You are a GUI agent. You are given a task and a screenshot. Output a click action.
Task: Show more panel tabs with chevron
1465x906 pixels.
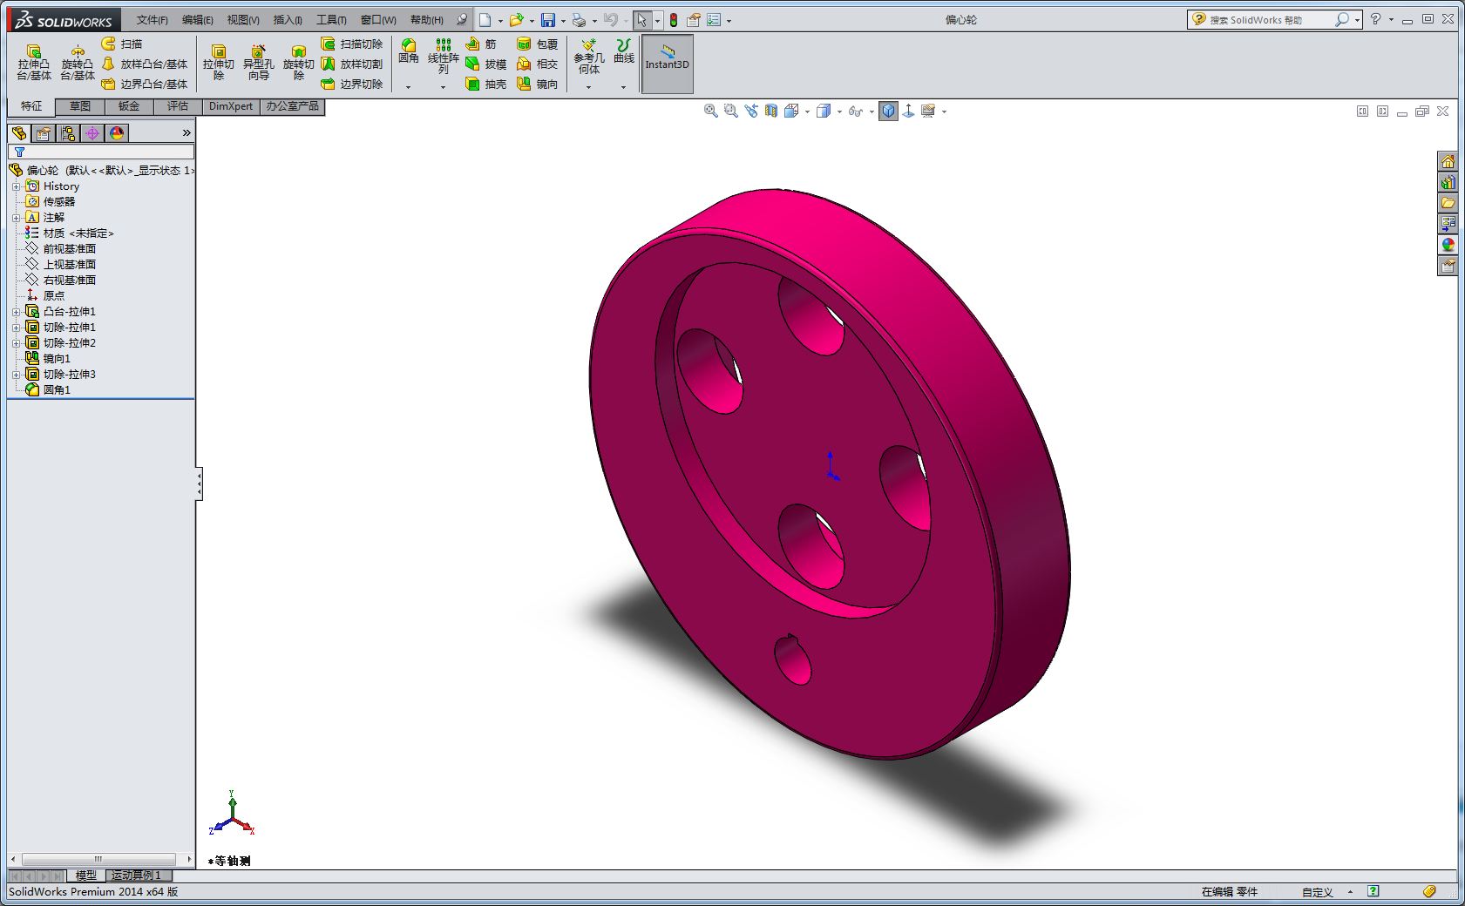[x=187, y=132]
